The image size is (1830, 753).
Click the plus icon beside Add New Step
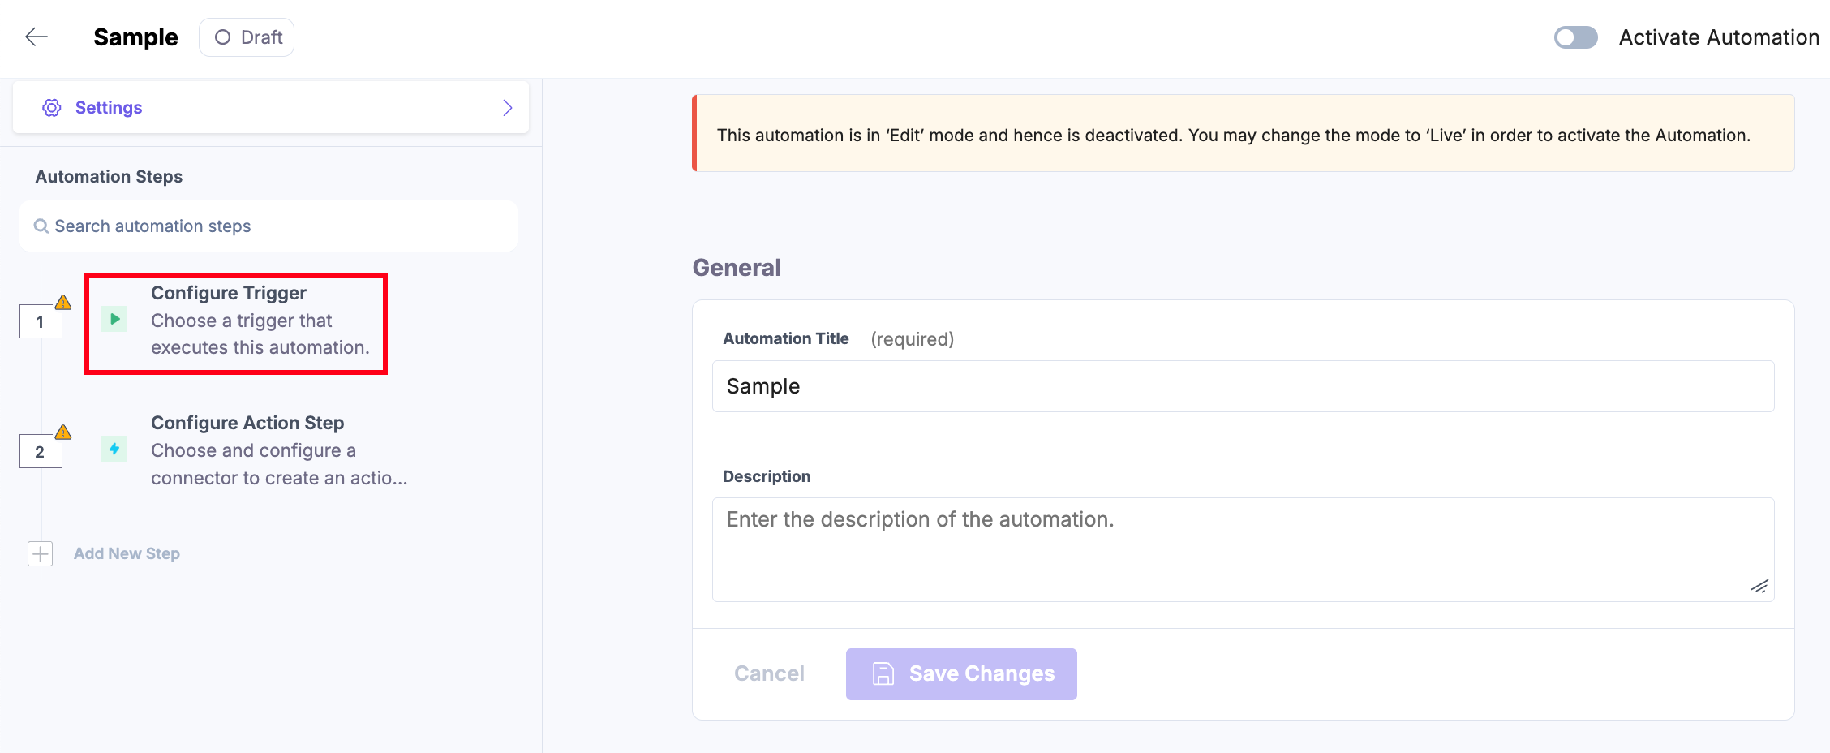coord(39,553)
